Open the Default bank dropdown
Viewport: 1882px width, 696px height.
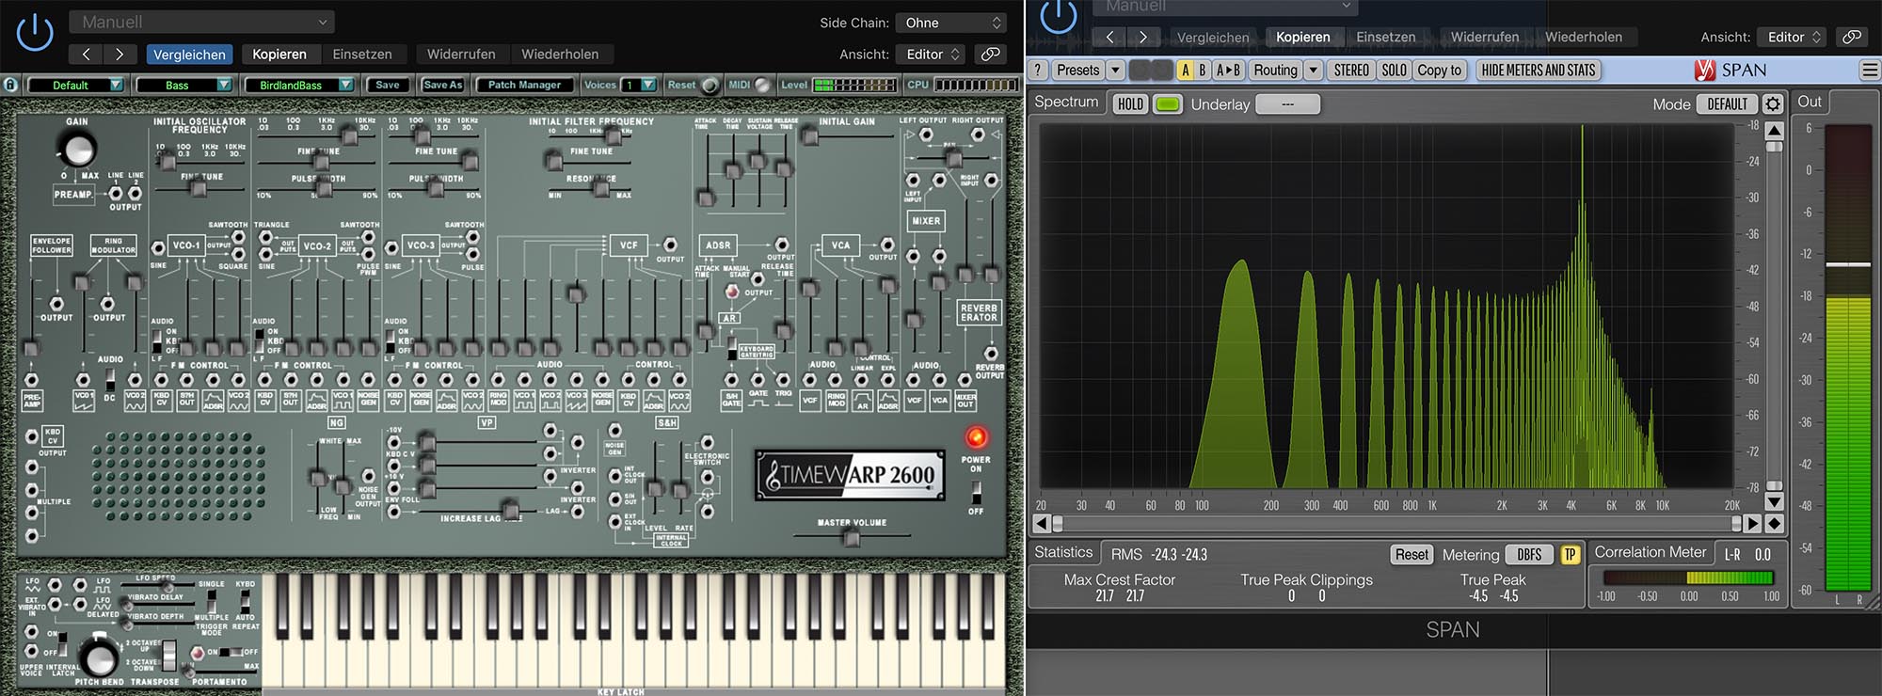(76, 85)
